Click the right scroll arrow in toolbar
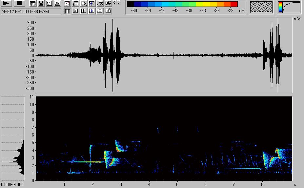The image size is (304, 188). (118, 3)
